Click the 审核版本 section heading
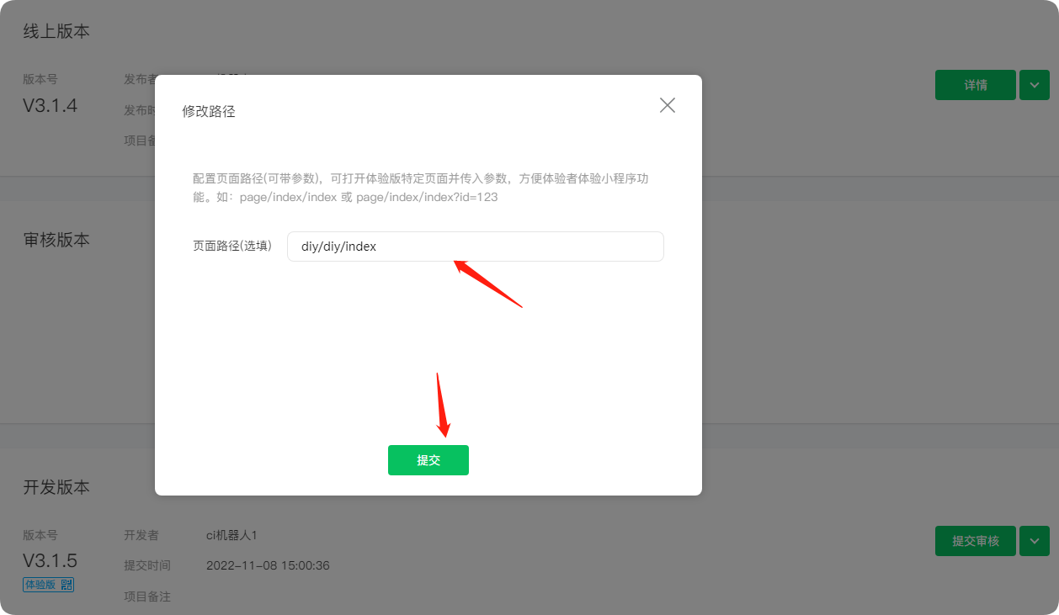Image resolution: width=1059 pixels, height=615 pixels. point(56,240)
